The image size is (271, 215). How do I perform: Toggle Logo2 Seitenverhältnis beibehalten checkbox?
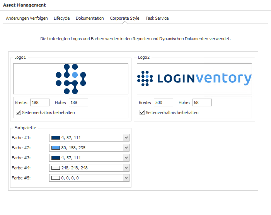pyautogui.click(x=142, y=113)
